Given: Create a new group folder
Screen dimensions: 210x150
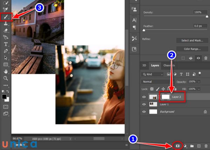Looking at the screenshot, I should 192,145.
